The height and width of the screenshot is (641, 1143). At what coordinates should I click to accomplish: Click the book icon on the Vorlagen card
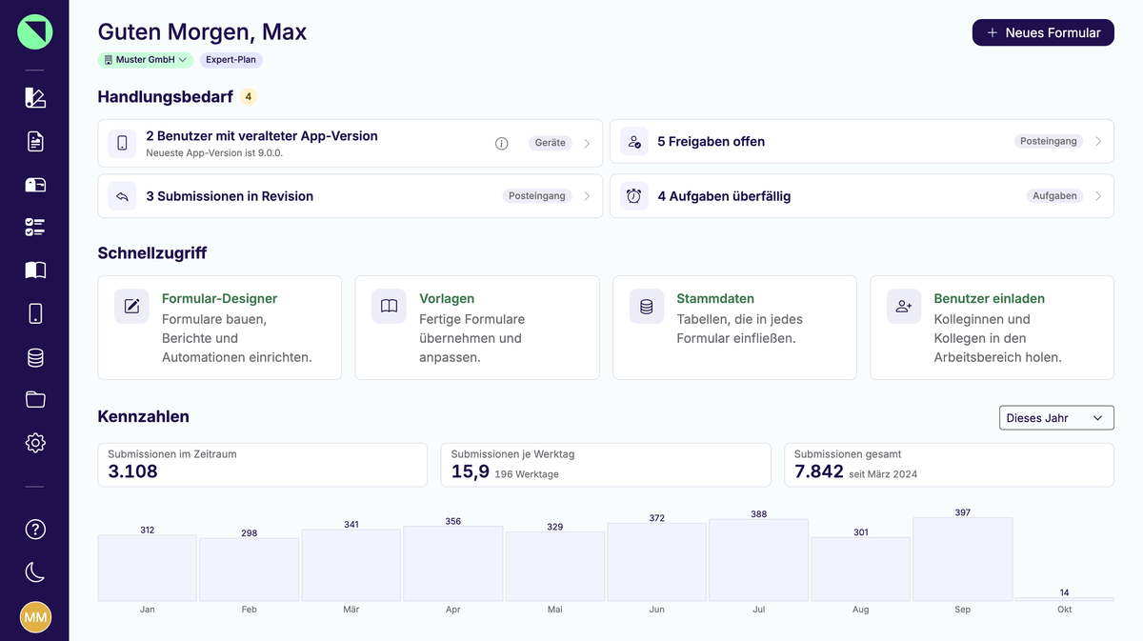[x=389, y=307]
